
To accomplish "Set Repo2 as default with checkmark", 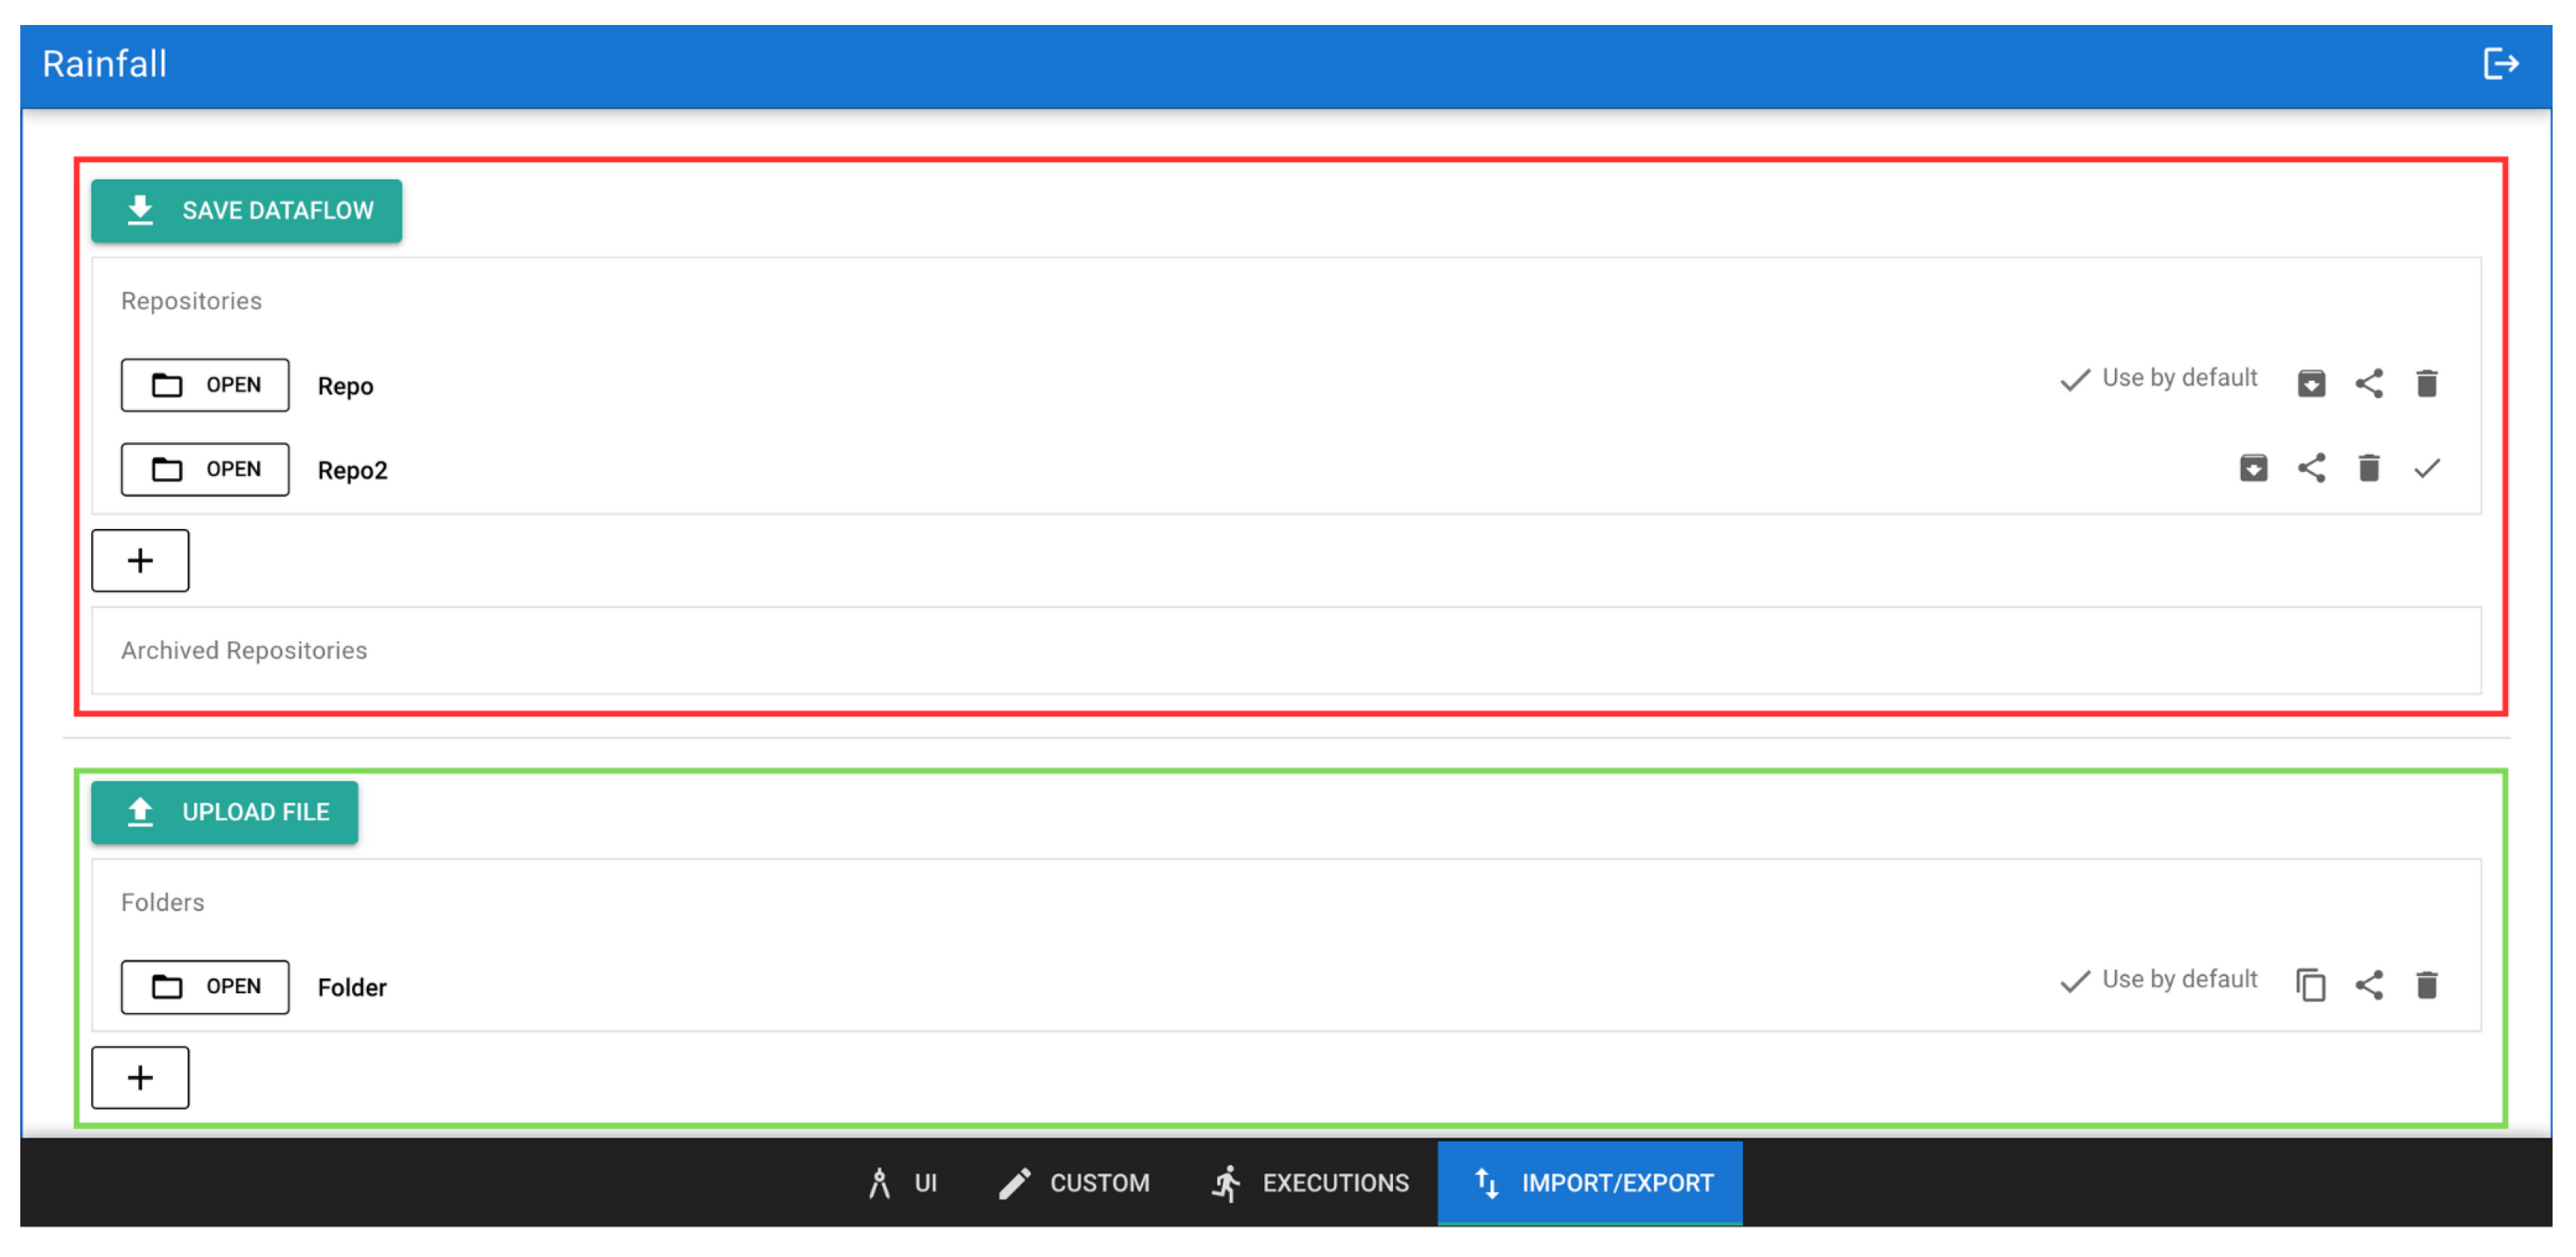I will (x=2426, y=469).
